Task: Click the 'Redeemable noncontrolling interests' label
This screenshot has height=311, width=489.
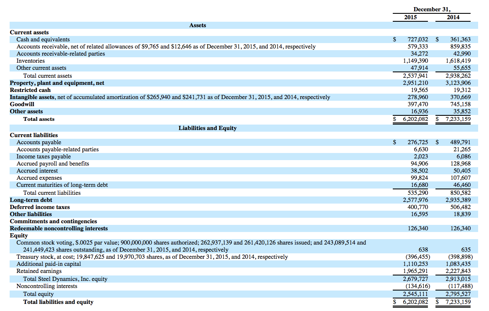Action: (59, 228)
